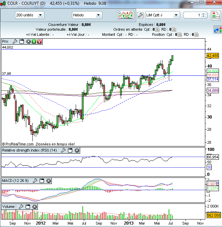Increase quantity with the up stepper arrow
This screenshot has height=227, width=222.
click(x=204, y=14)
